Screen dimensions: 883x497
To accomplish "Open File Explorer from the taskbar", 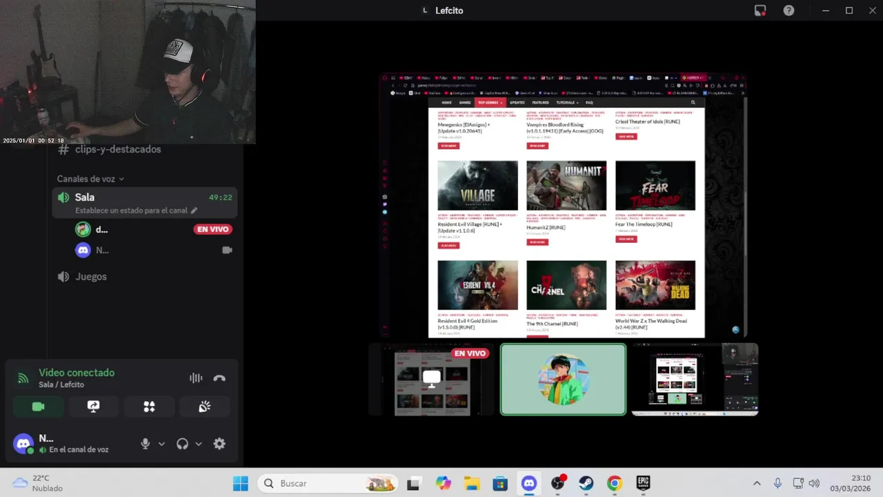I will click(472, 483).
